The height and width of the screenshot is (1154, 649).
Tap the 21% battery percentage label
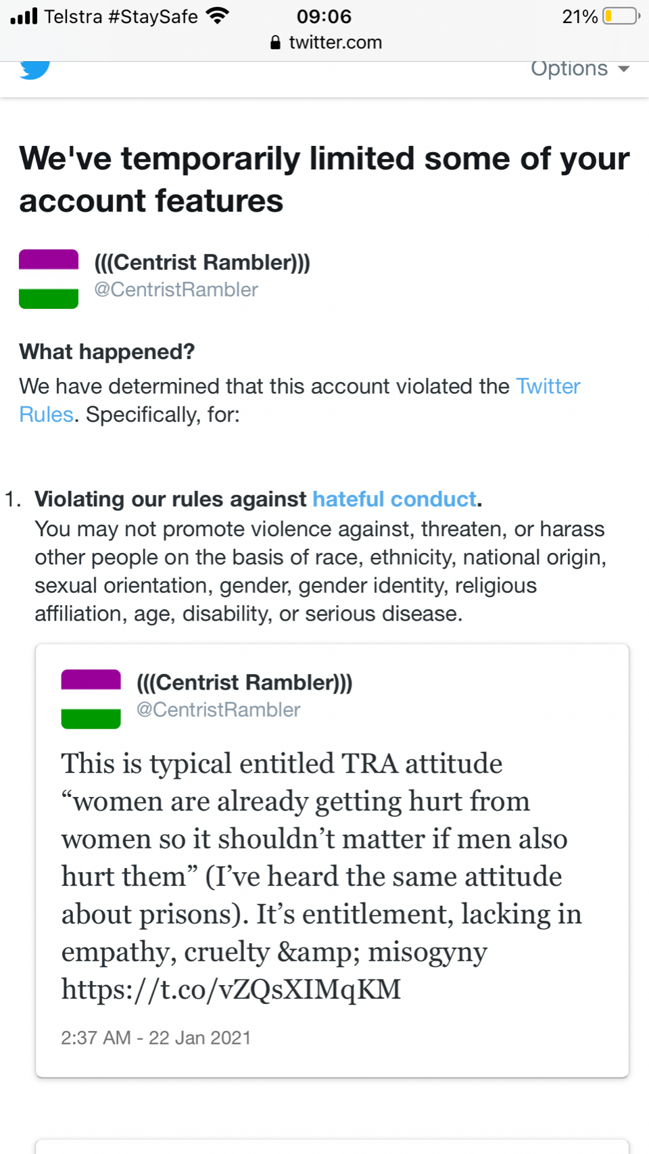(x=579, y=16)
